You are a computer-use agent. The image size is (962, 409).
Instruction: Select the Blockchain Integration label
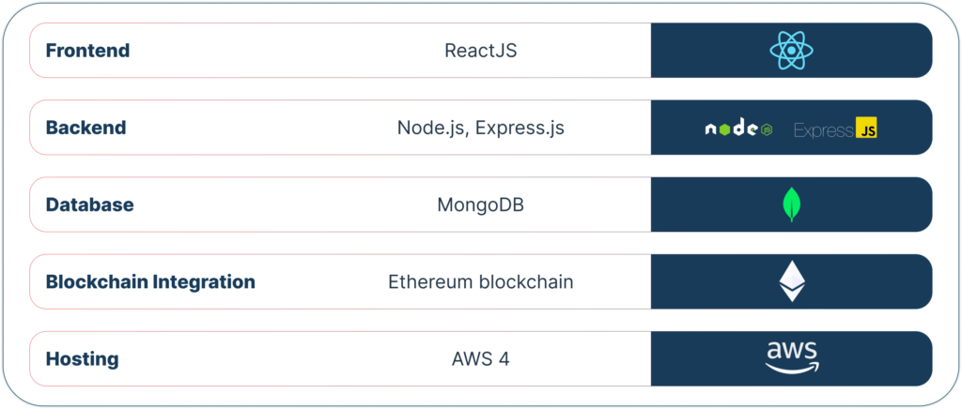click(x=150, y=281)
